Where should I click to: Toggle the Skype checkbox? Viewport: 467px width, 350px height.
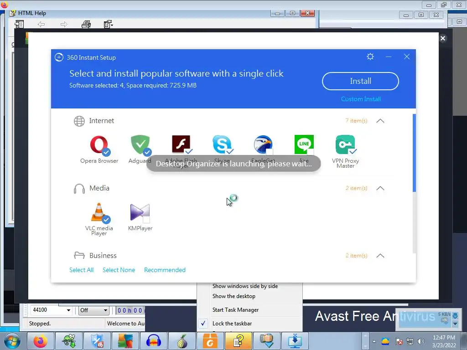pyautogui.click(x=230, y=151)
